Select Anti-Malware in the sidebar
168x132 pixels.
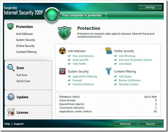[24, 34]
